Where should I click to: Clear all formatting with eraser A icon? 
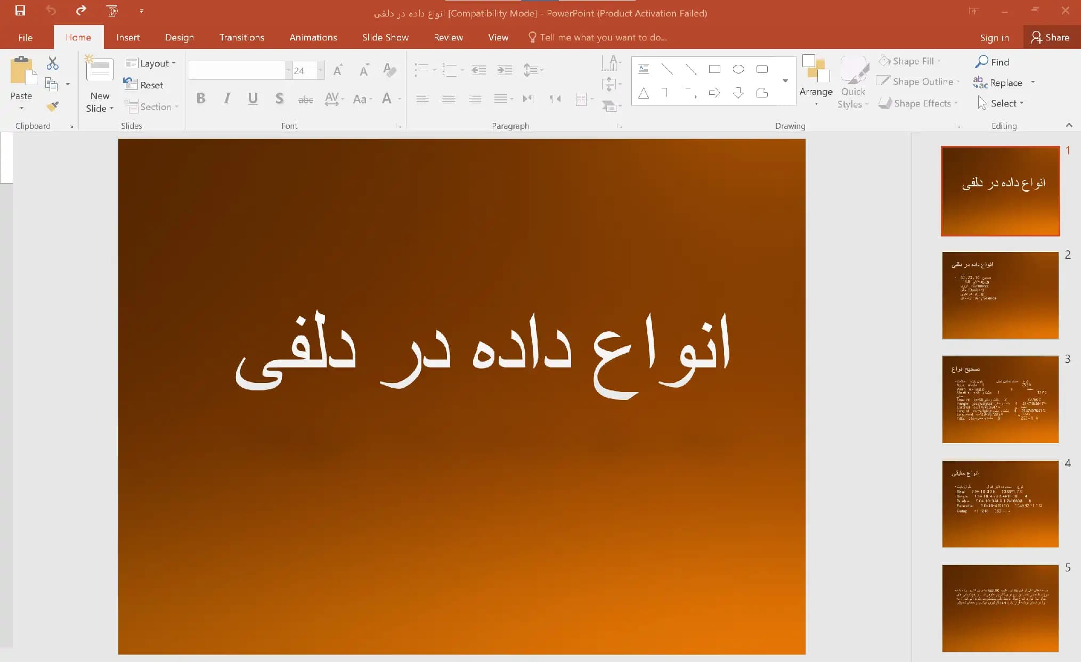pos(390,70)
